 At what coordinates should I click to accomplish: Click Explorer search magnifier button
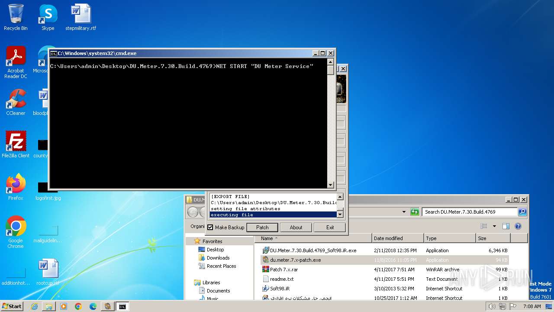(x=522, y=212)
